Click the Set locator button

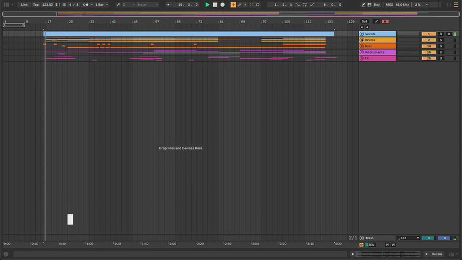pos(364,21)
